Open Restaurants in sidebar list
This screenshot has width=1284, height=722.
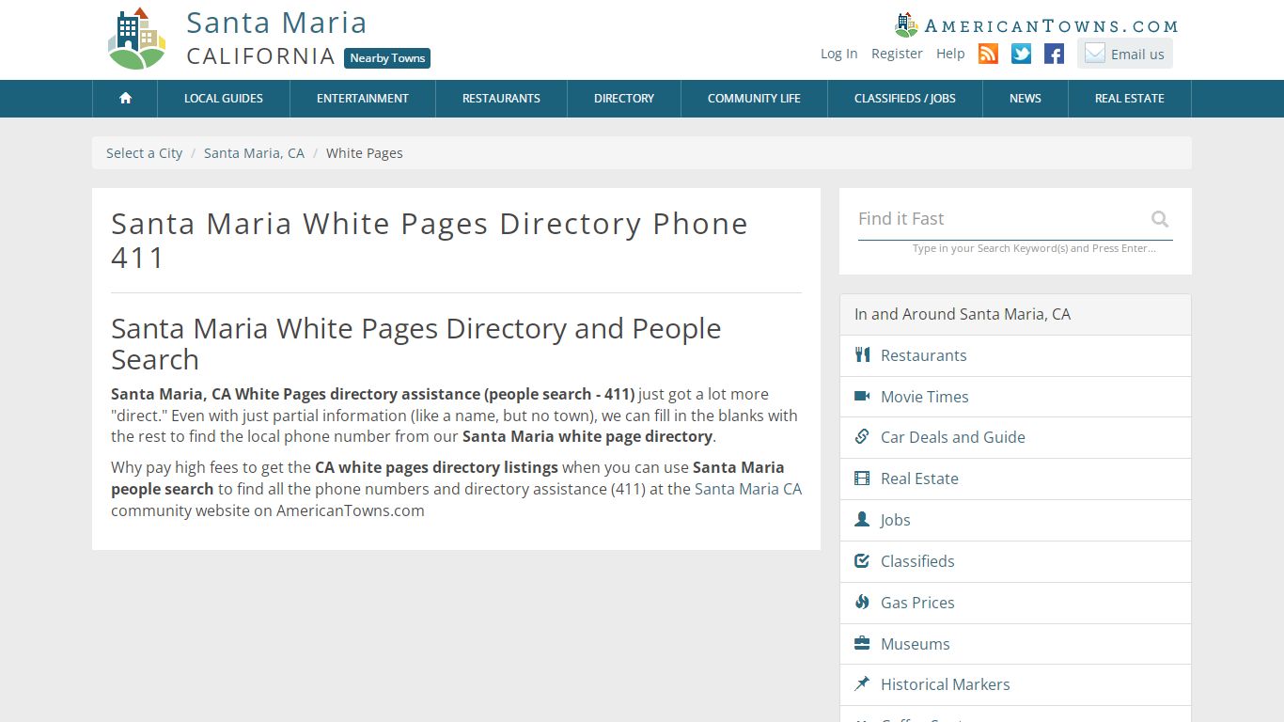[1015, 355]
